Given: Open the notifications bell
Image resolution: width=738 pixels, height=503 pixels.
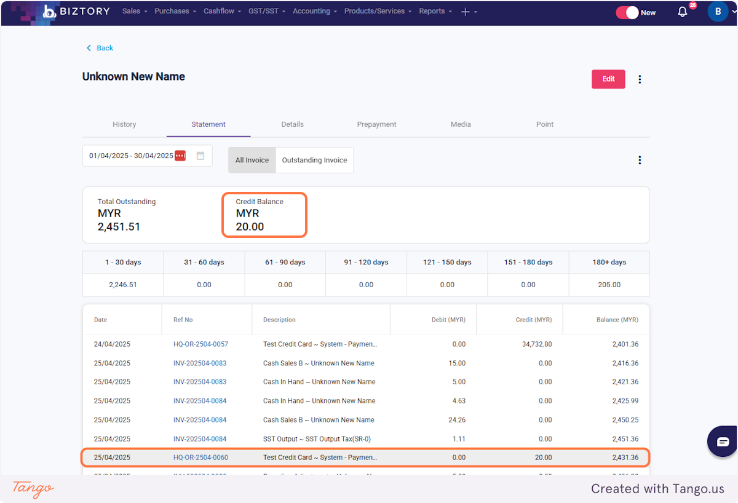Looking at the screenshot, I should click(682, 12).
